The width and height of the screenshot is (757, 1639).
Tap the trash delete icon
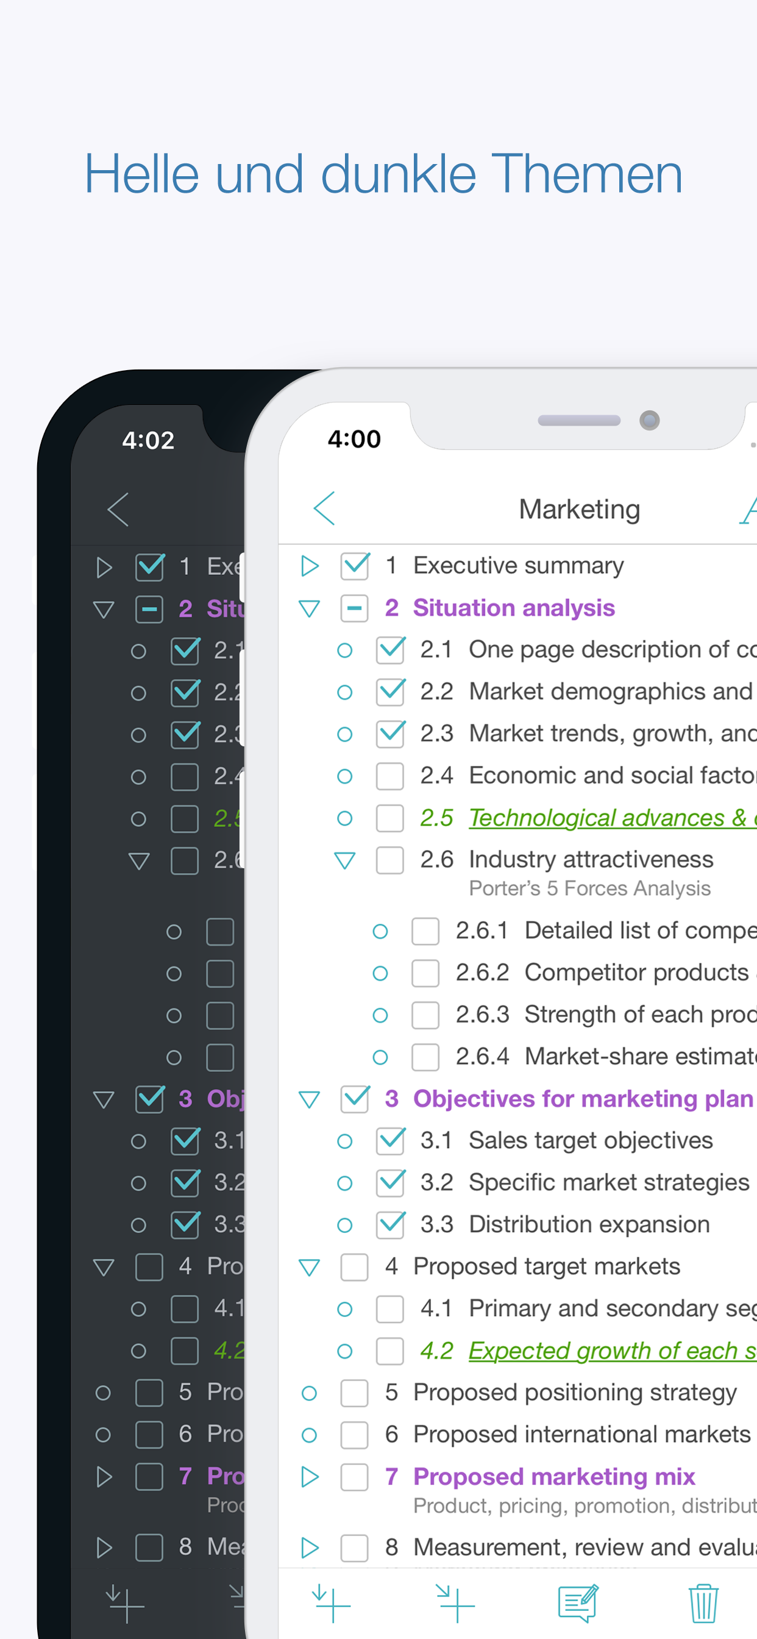(x=703, y=1604)
